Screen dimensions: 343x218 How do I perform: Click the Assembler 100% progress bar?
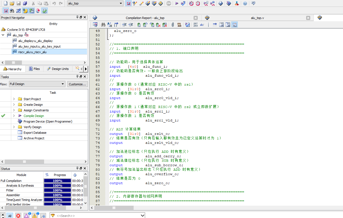point(57,195)
